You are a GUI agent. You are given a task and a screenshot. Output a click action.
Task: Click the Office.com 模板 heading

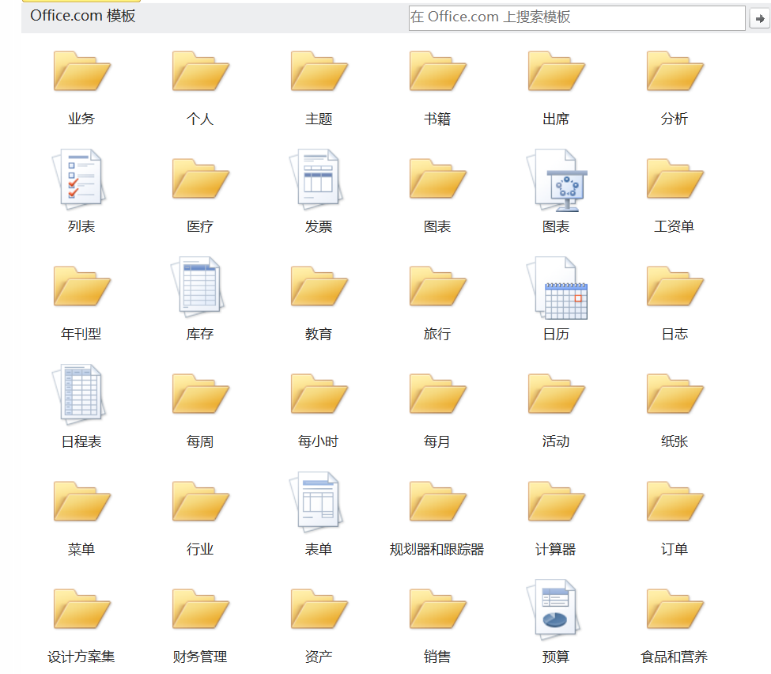point(82,16)
